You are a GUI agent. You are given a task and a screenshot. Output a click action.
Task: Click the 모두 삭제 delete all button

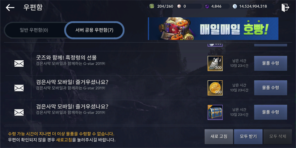[278, 137]
